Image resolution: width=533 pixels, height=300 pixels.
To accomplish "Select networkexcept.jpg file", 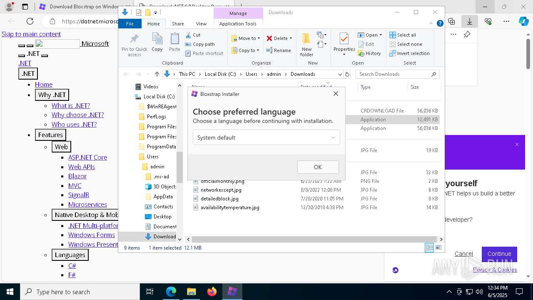I will [221, 190].
